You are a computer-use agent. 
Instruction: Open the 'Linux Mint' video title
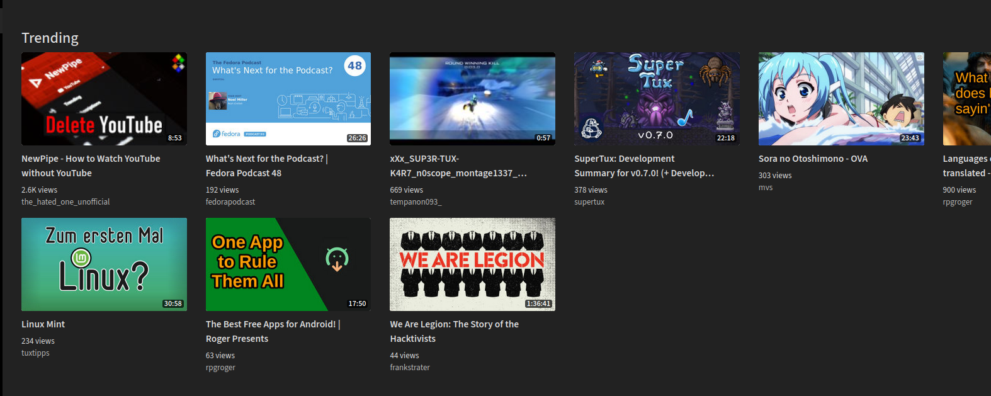pos(43,324)
